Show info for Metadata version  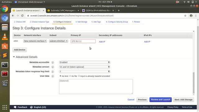point(53,67)
